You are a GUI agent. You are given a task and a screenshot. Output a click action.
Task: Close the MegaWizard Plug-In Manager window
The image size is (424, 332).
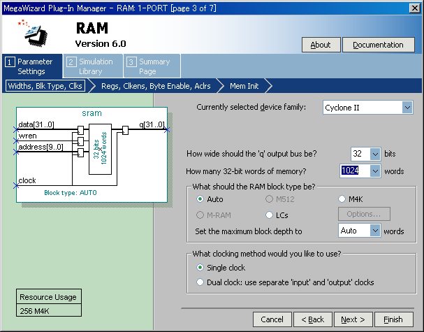pos(414,8)
